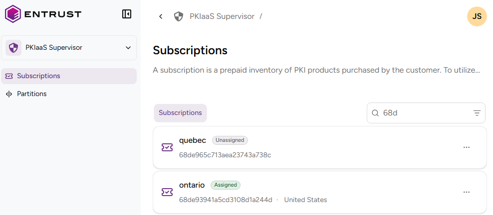Viewport: 493px width, 215px height.
Task: Open the quebec subscription name link
Action: [x=193, y=140]
